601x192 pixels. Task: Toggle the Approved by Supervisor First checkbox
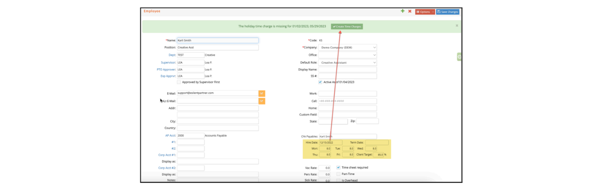[179, 82]
